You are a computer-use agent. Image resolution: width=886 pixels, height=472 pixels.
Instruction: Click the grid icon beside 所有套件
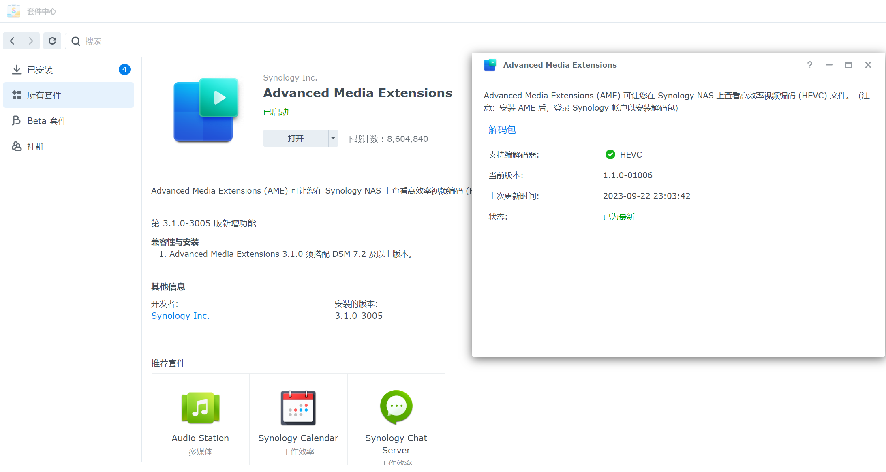pos(17,95)
